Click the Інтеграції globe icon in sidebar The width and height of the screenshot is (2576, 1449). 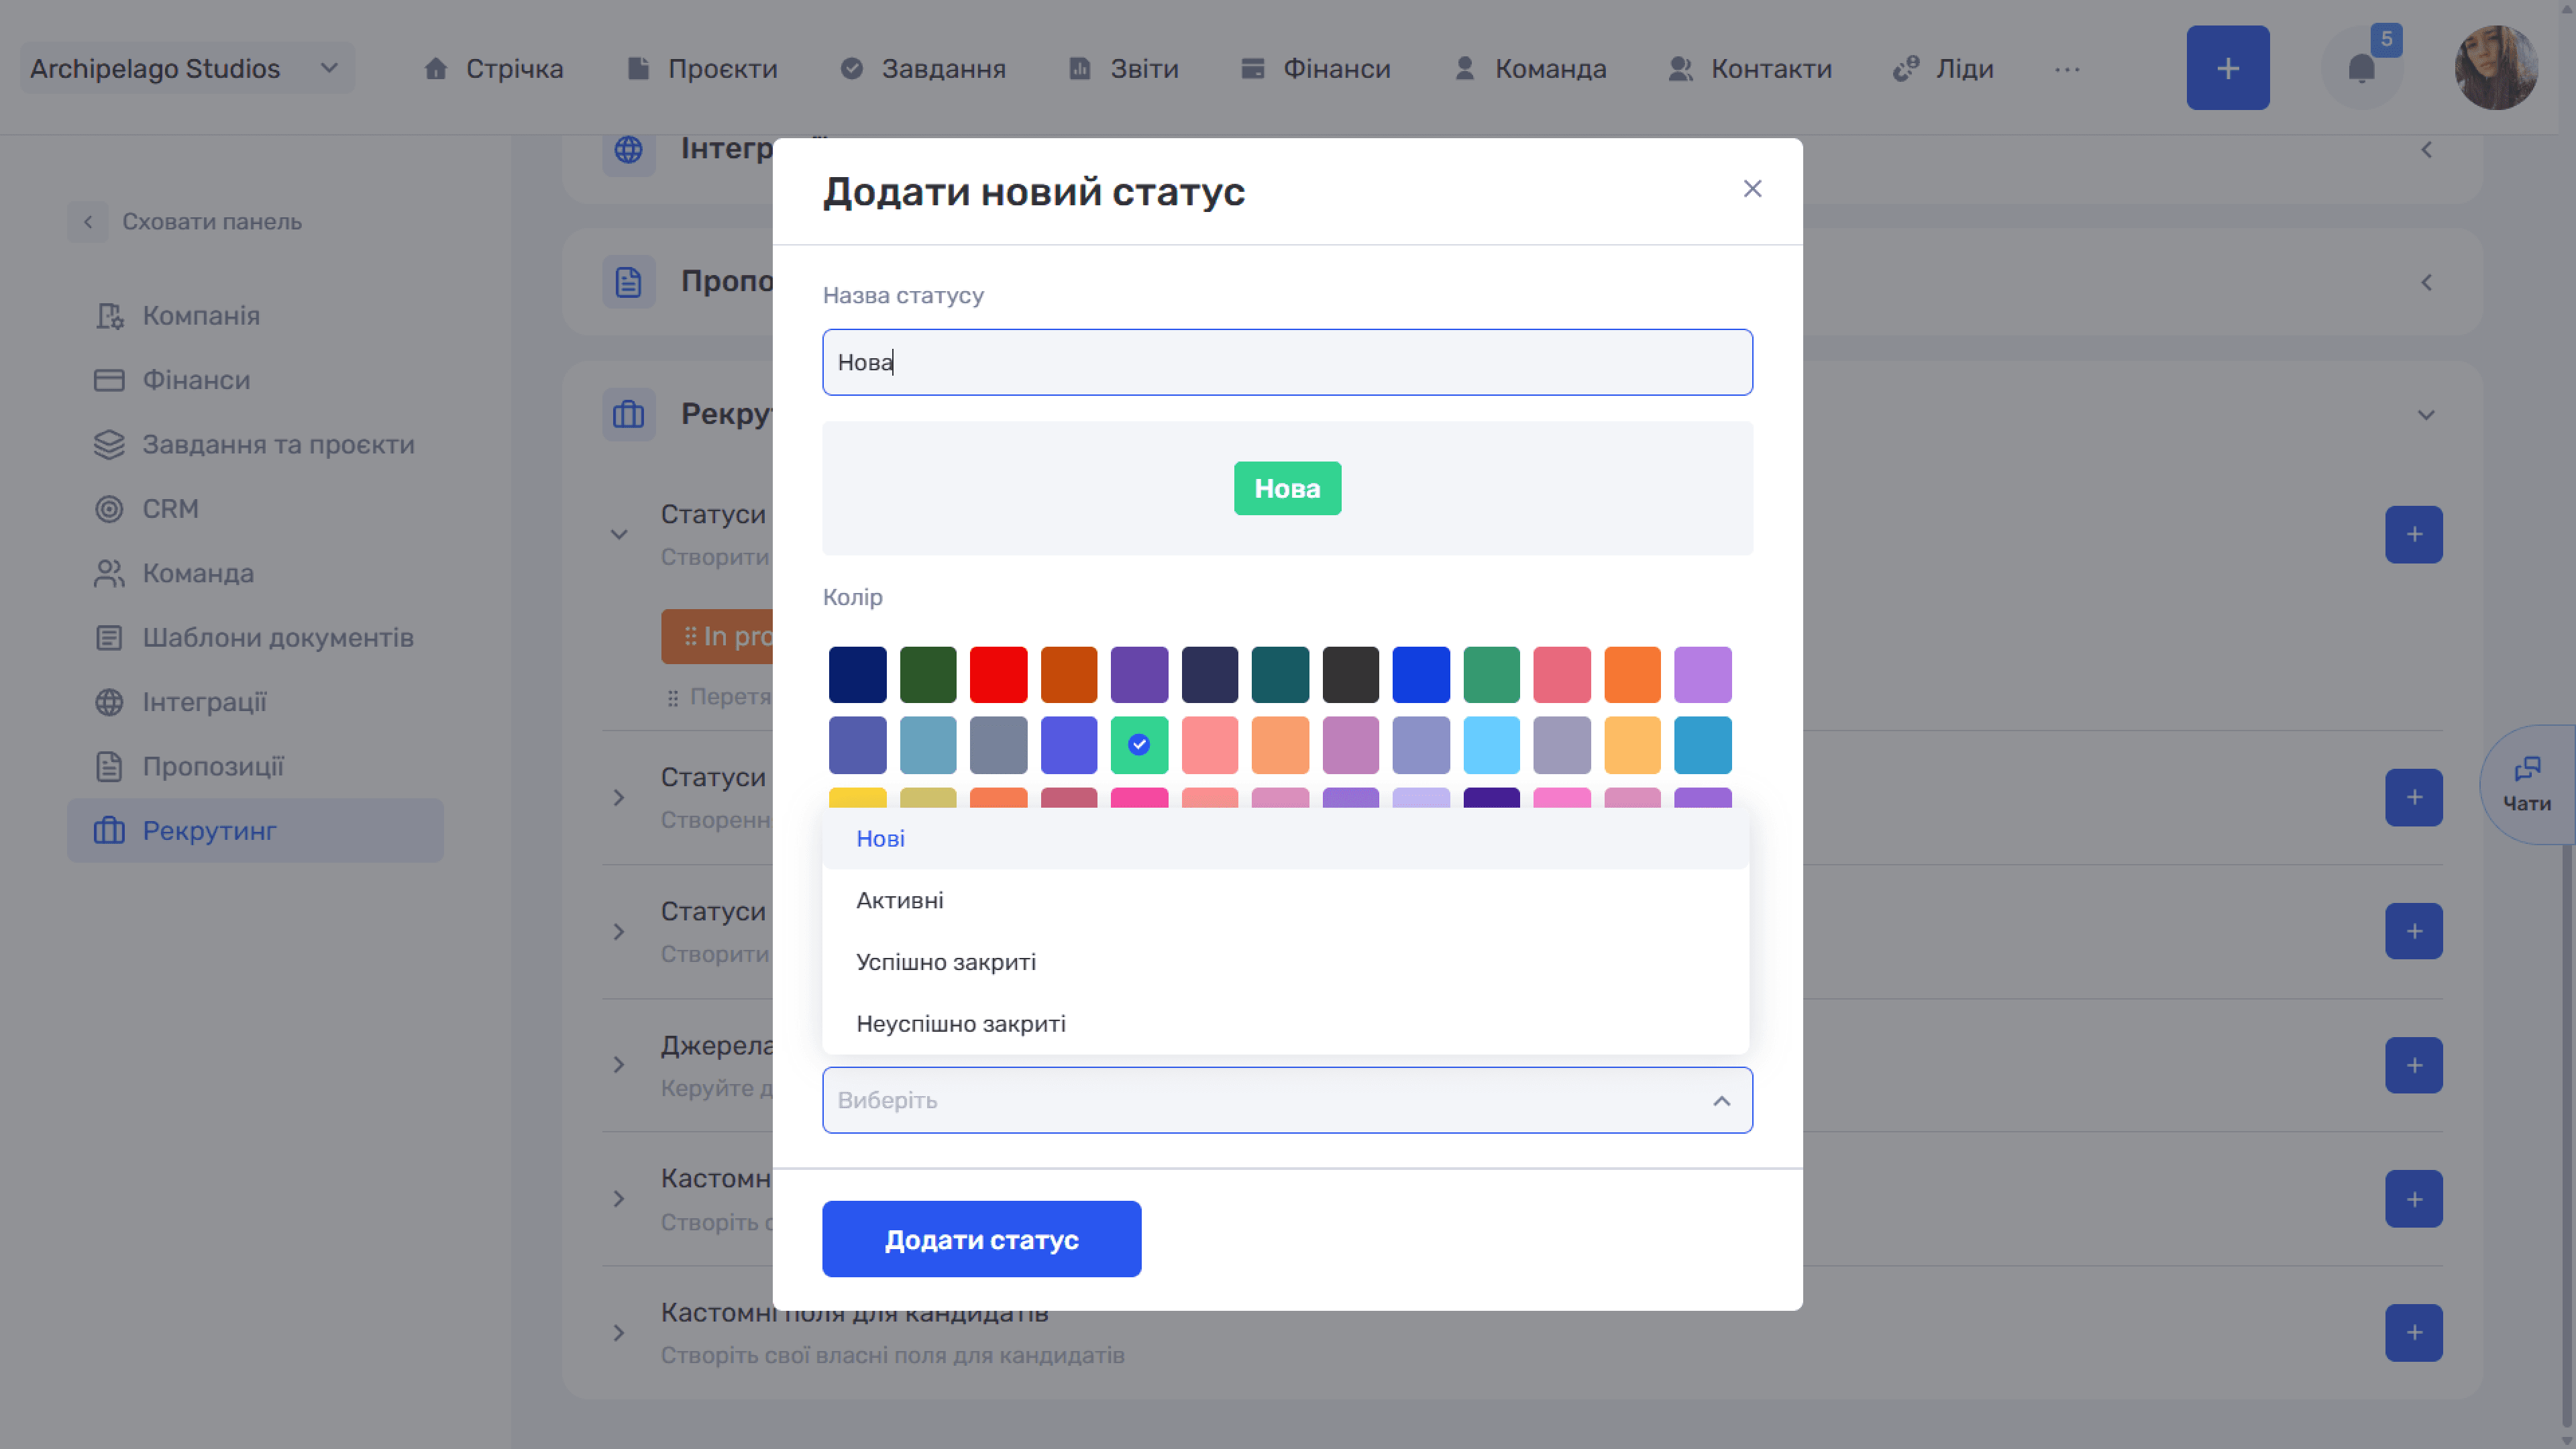(x=109, y=702)
